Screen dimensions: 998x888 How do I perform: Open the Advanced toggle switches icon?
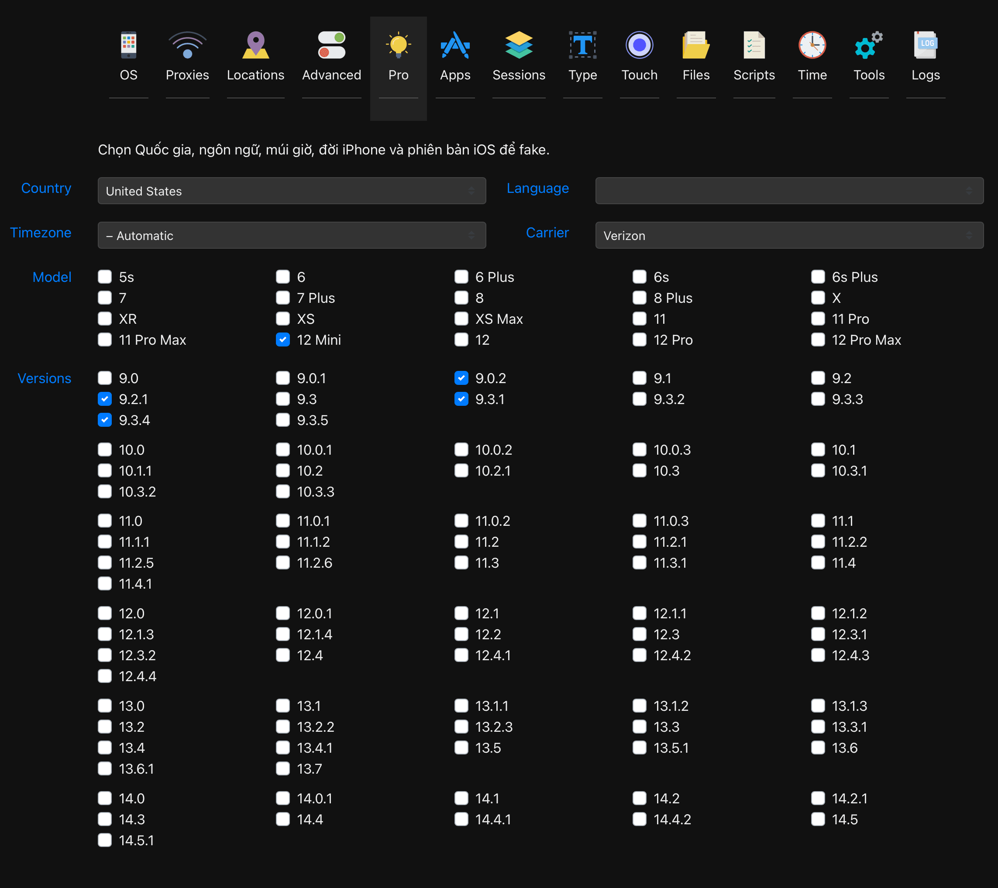pyautogui.click(x=331, y=45)
